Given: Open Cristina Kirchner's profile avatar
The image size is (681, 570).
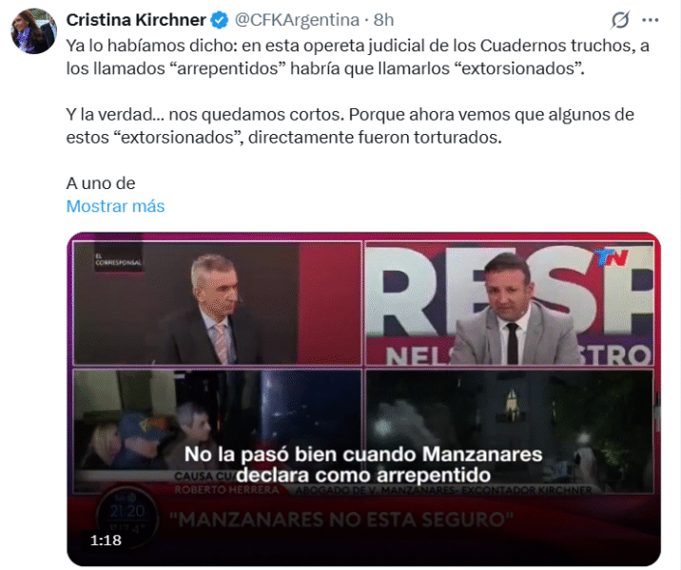Looking at the screenshot, I should point(33,31).
